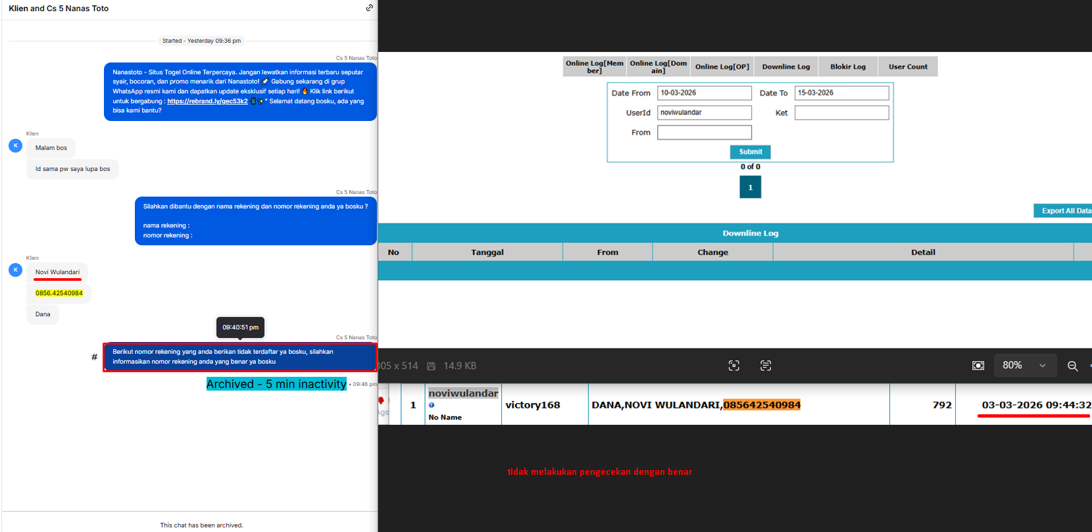Click the 'Dana' chat message

pyautogui.click(x=43, y=314)
